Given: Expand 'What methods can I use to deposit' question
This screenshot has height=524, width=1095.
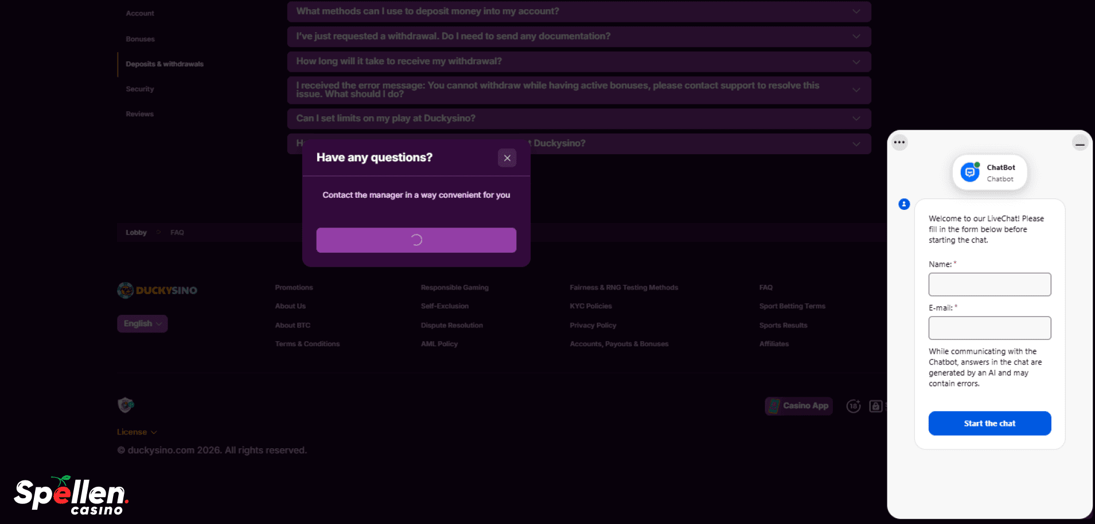Looking at the screenshot, I should point(578,11).
